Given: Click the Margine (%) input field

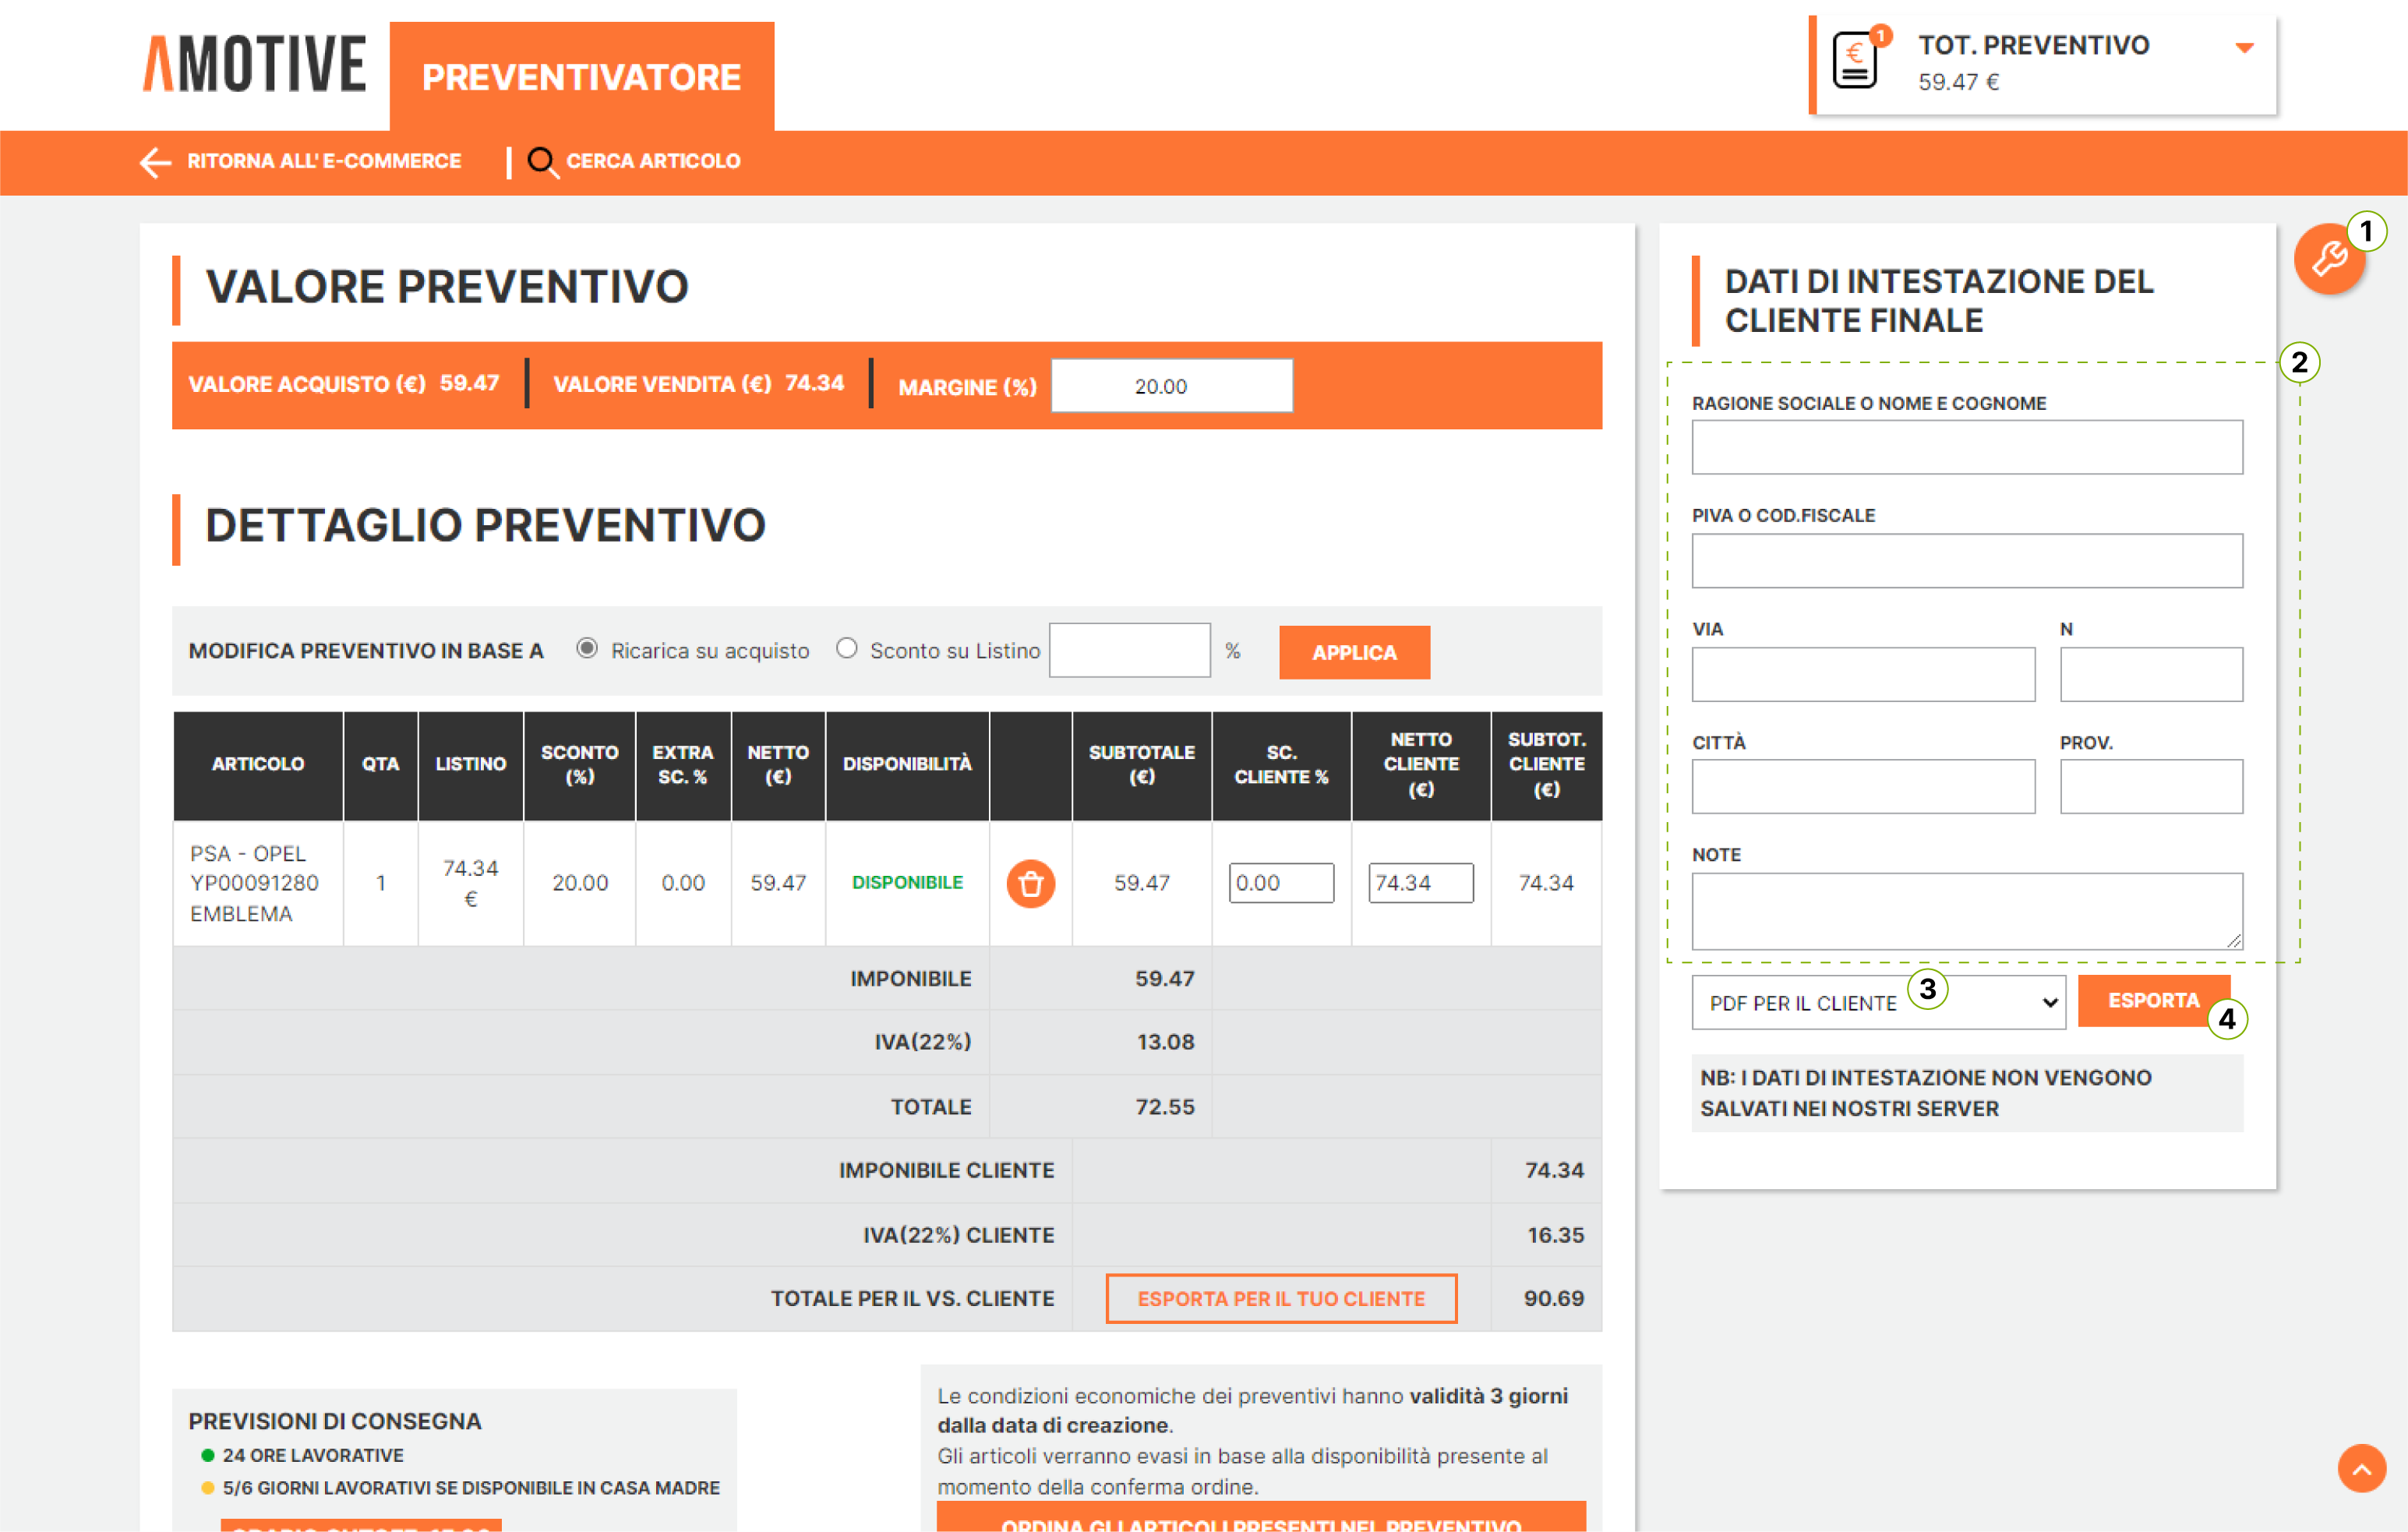Looking at the screenshot, I should [1171, 386].
